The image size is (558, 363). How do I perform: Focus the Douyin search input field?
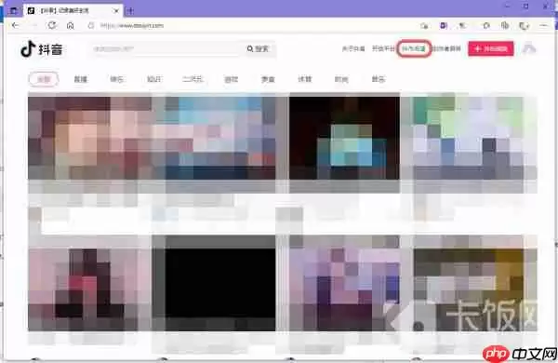coord(166,48)
